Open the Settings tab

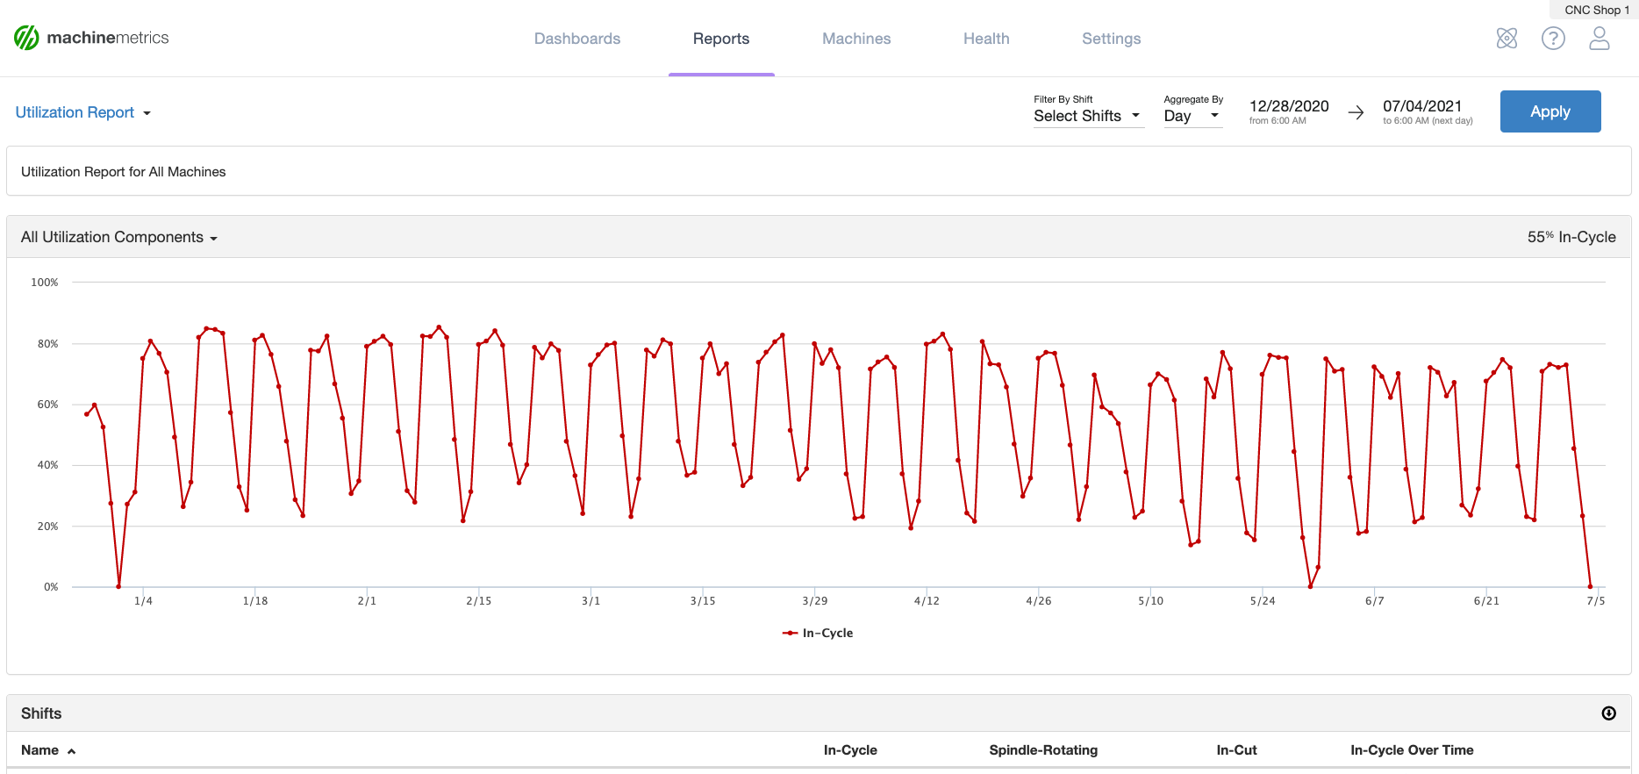coord(1112,39)
